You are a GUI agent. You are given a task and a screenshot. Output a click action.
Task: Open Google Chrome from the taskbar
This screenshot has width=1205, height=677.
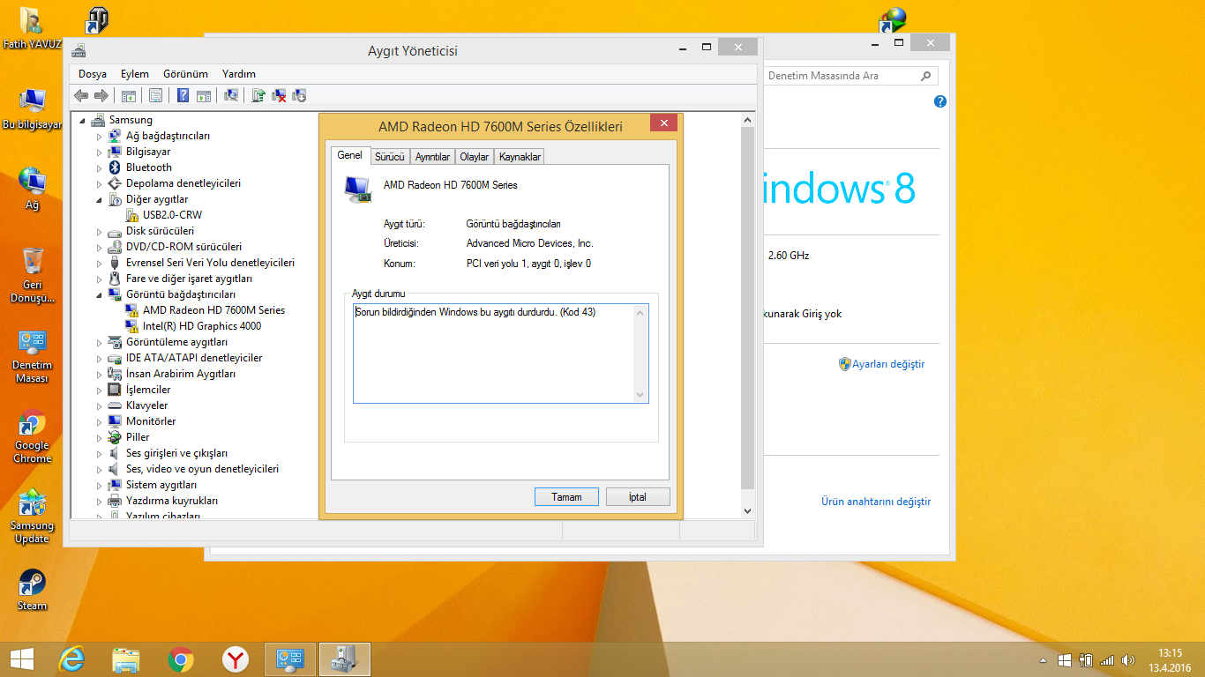click(x=181, y=659)
